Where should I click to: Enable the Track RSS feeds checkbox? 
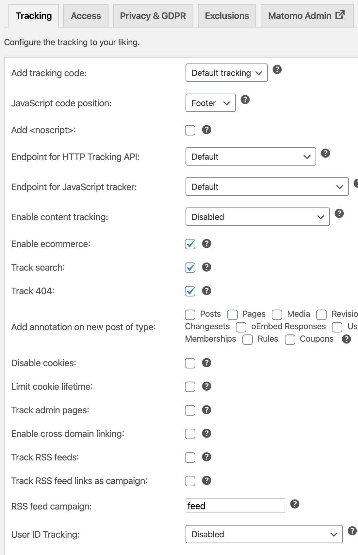[x=190, y=457]
